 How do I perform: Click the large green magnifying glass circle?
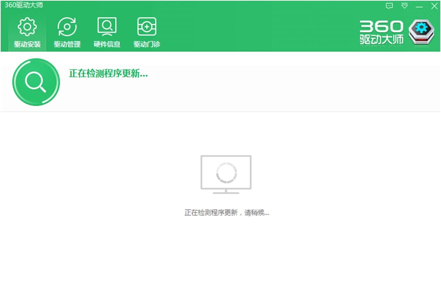pos(36,82)
